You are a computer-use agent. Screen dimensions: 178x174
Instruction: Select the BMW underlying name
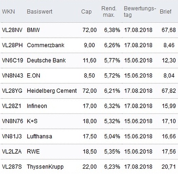tap(34, 30)
